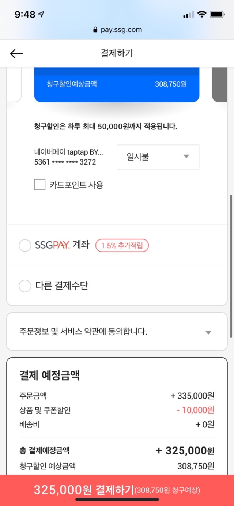Tap the back arrow icon

pyautogui.click(x=16, y=54)
